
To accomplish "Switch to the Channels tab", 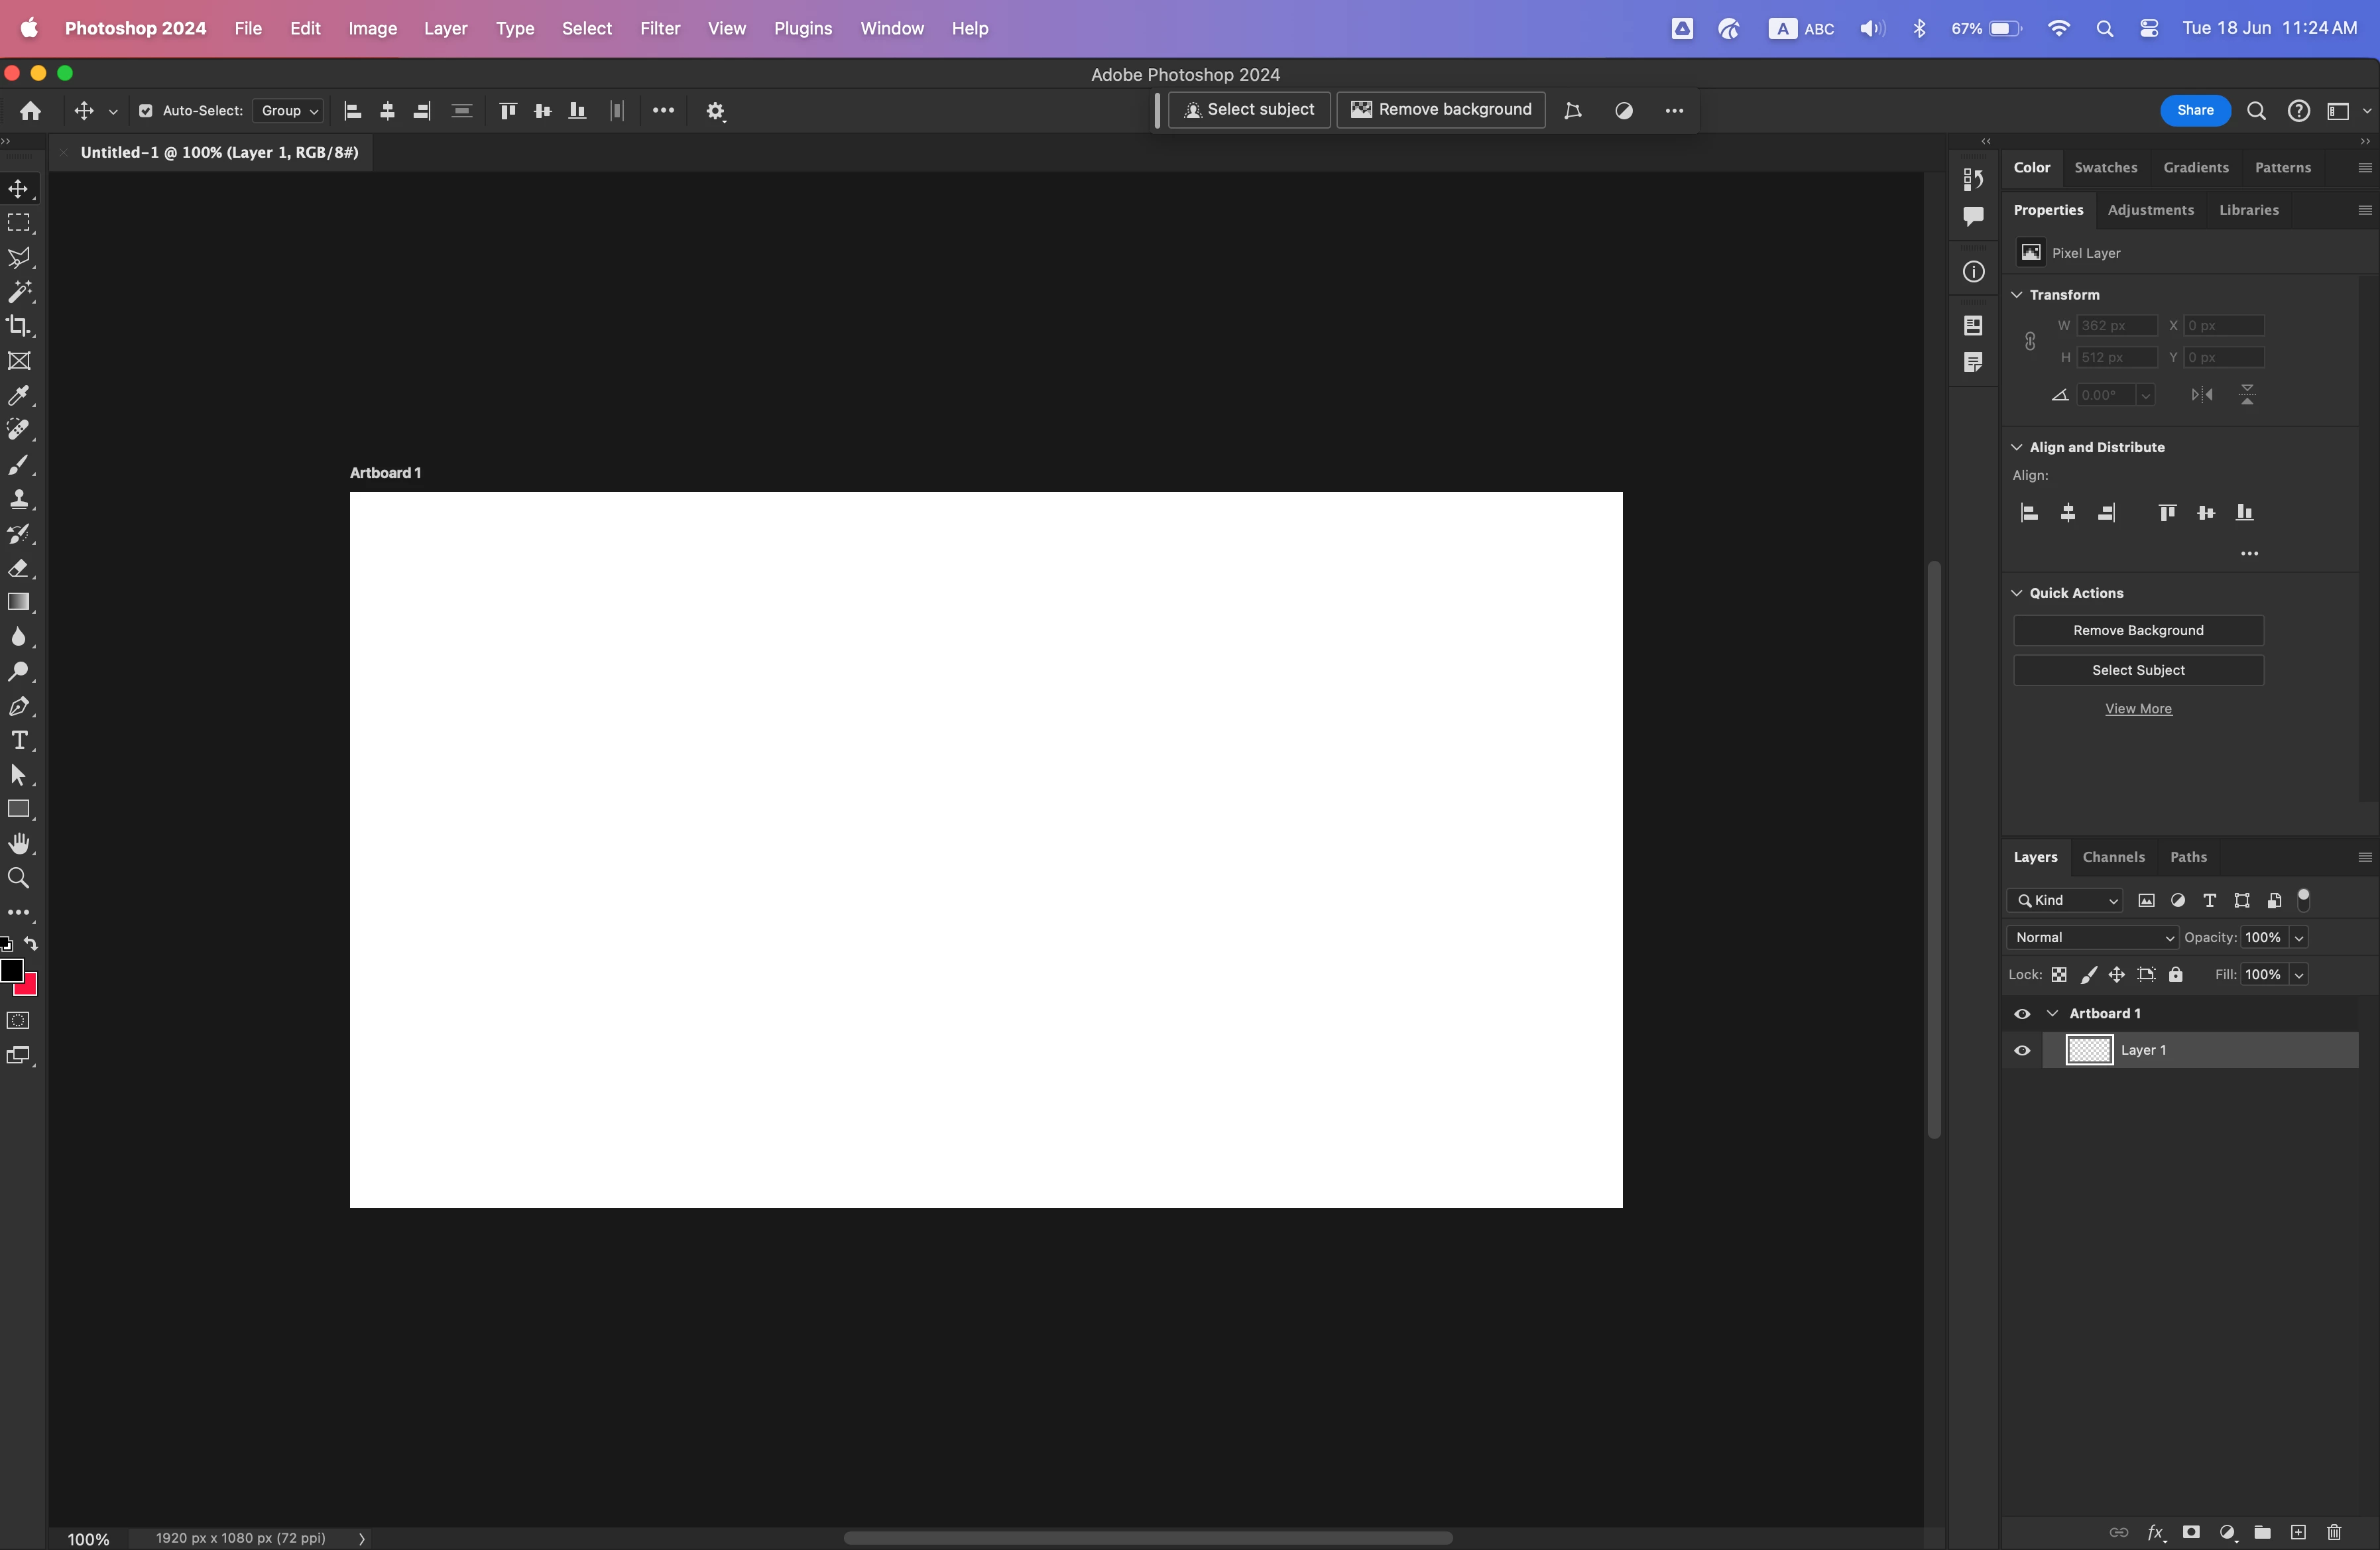I will (x=2113, y=857).
